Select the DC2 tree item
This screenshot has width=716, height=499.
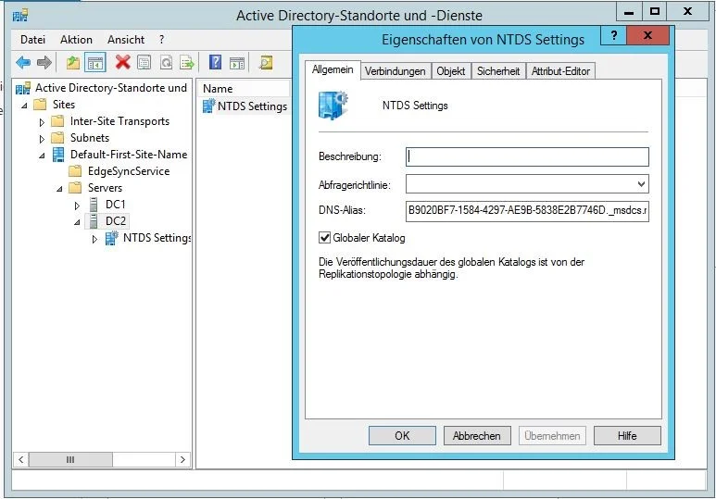click(x=116, y=221)
